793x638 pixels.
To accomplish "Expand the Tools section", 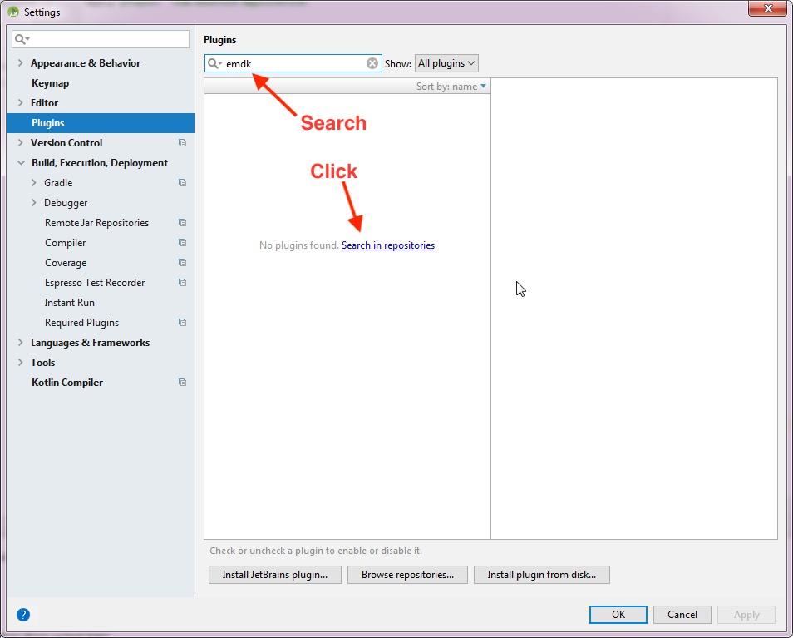I will coord(20,363).
